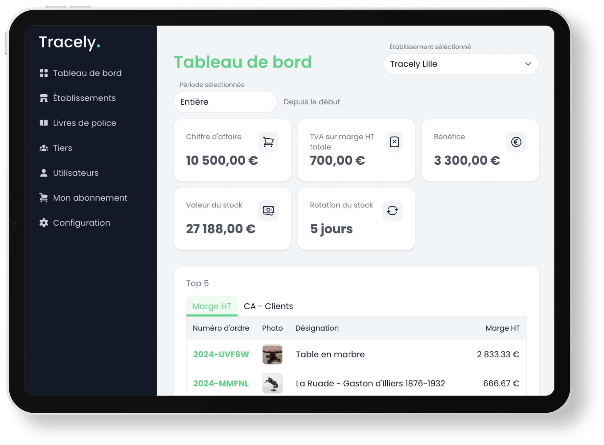Click the shopping cart chiffre d'affaire icon

click(x=269, y=142)
